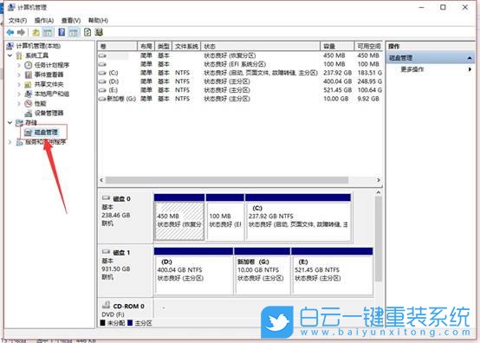Expand the 事件查看器 node arrow
The image size is (480, 343).
click(19, 74)
